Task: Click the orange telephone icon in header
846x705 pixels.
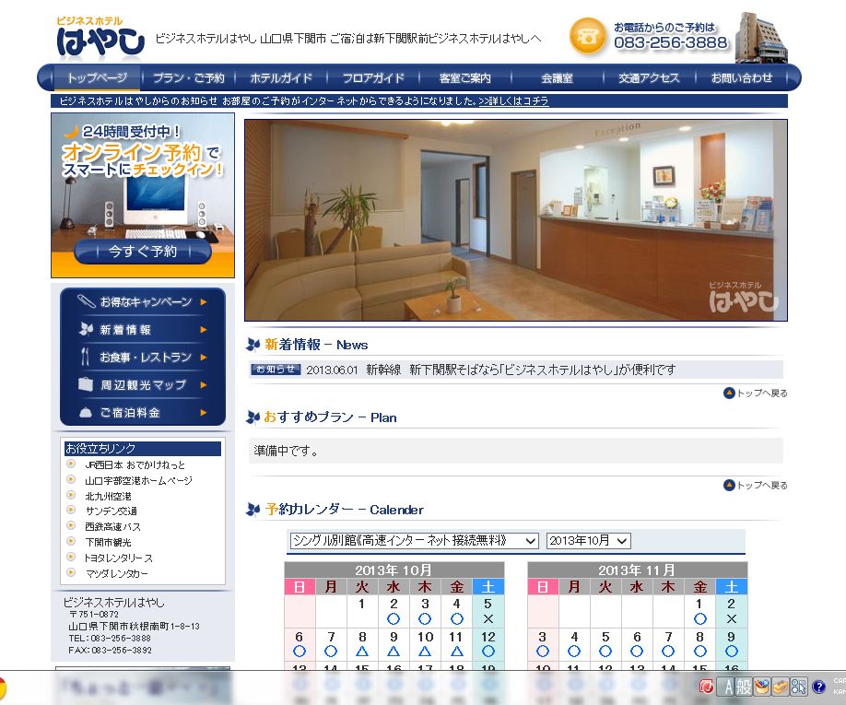Action: tap(588, 37)
